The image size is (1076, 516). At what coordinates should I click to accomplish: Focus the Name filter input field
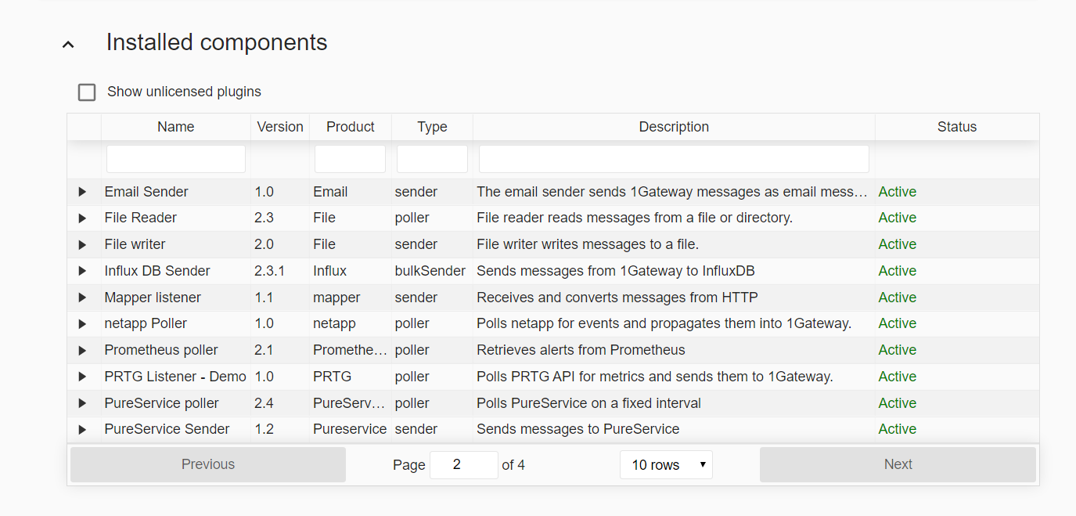(176, 159)
